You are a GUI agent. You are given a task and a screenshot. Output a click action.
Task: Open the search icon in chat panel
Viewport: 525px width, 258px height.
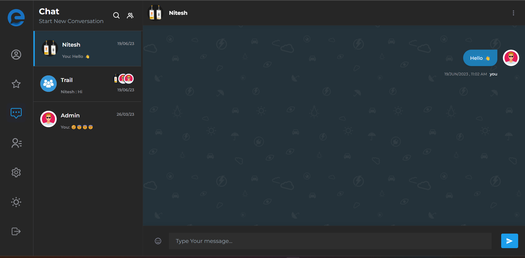tap(116, 15)
